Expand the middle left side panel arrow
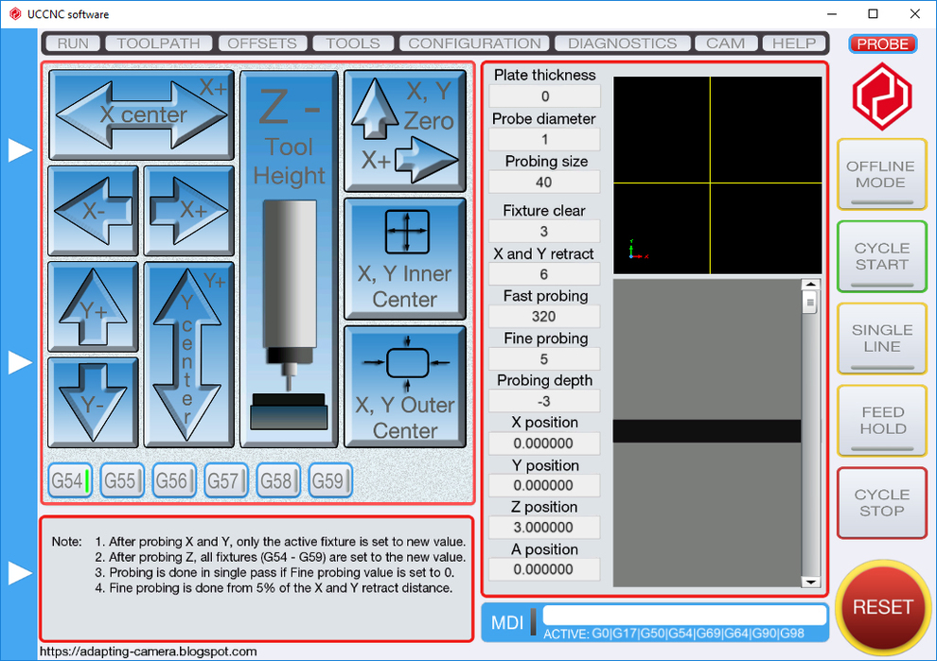937x661 pixels. (20, 362)
